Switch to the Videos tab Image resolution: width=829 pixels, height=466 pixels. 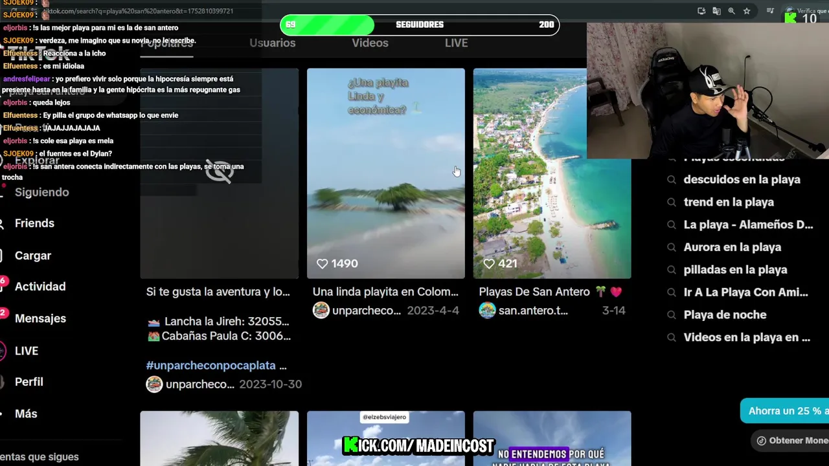pos(370,43)
